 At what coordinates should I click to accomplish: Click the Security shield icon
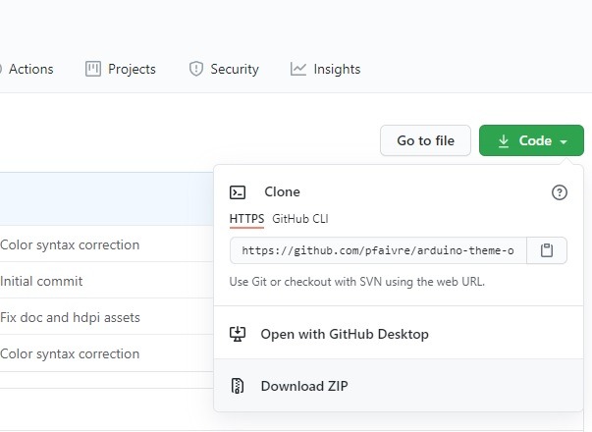coord(196,69)
